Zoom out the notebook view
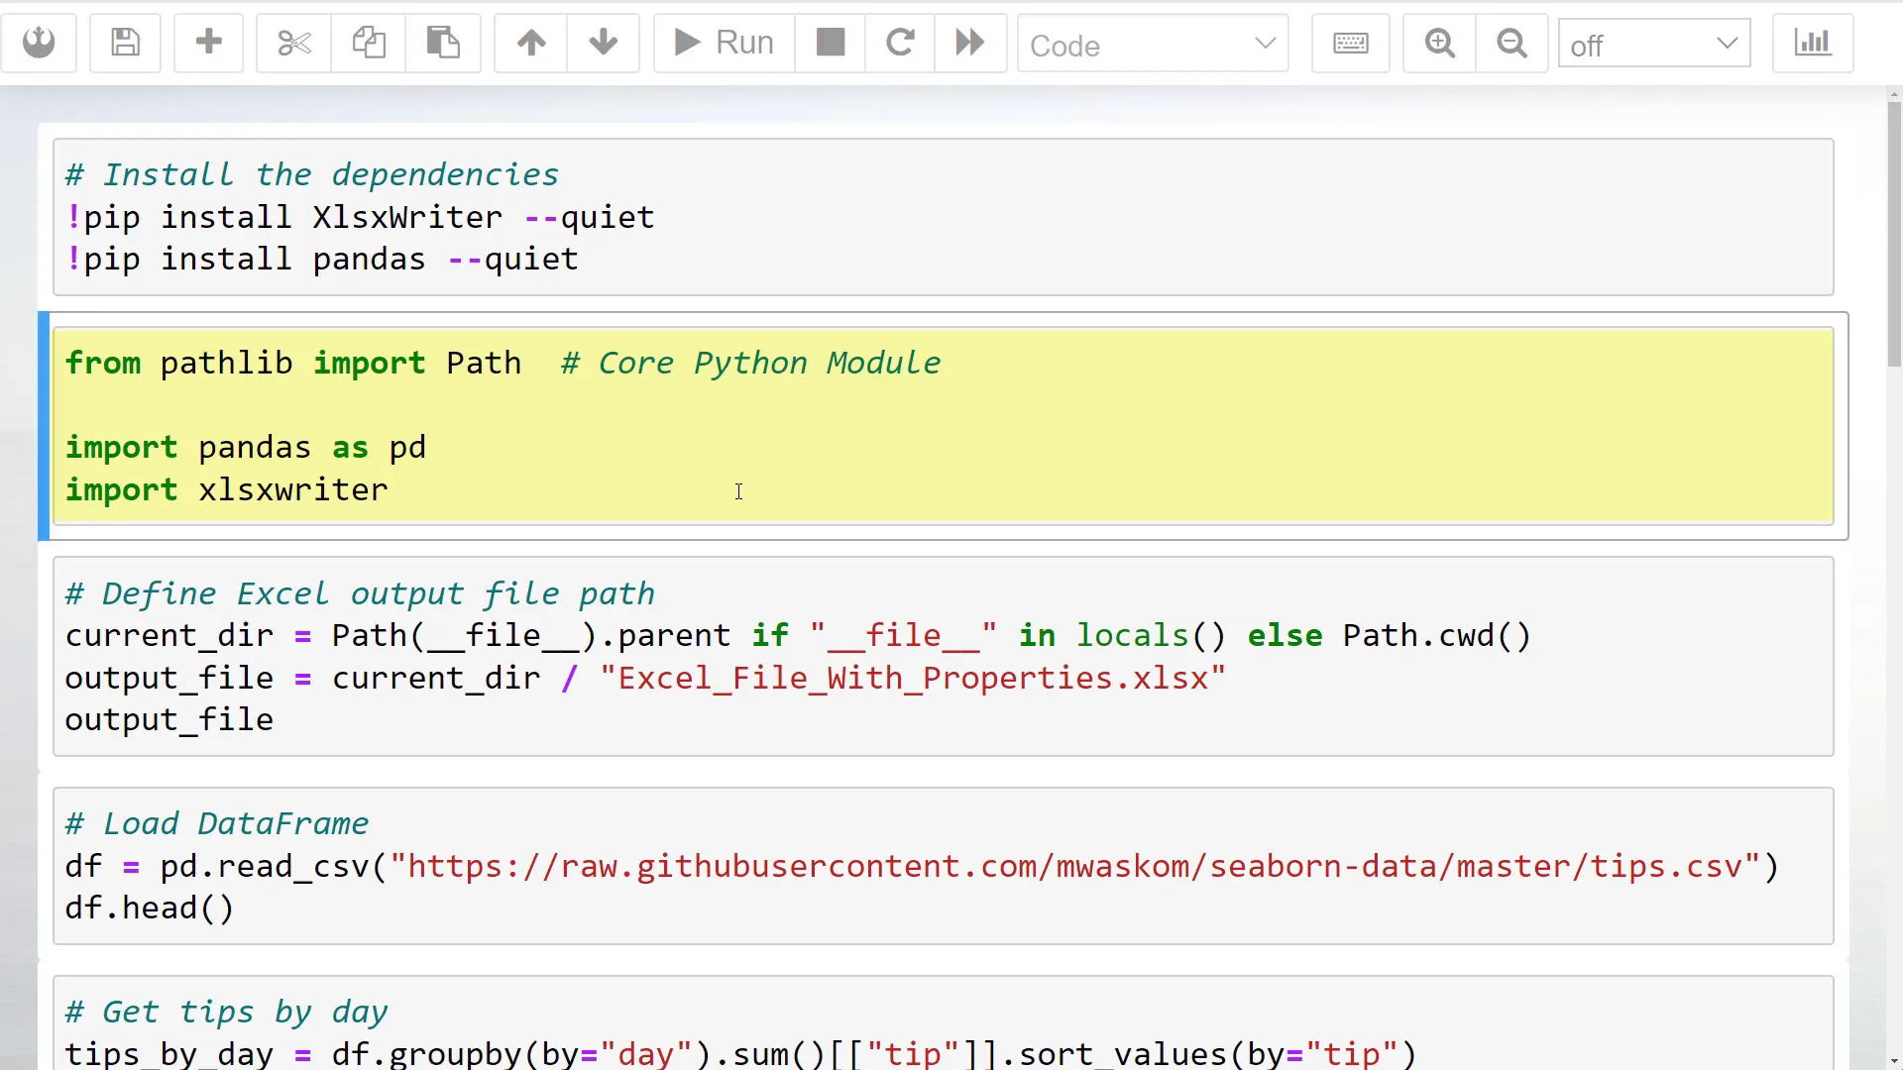 (x=1511, y=43)
